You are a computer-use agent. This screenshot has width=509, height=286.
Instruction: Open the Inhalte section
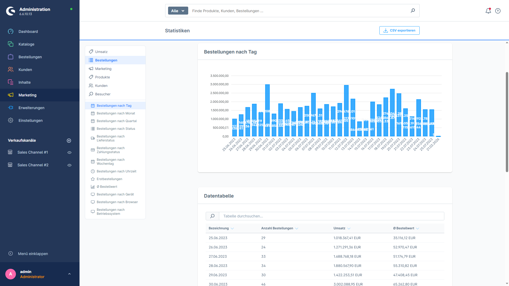24,82
